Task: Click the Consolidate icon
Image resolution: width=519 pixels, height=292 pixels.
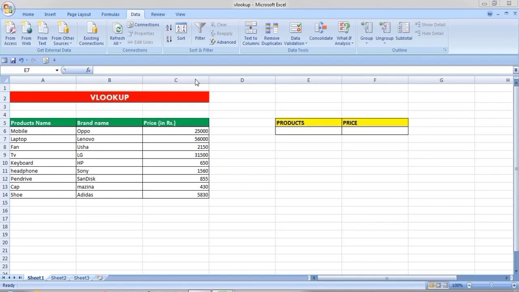Action: coord(321,32)
